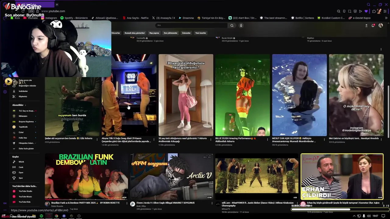
Task: Play the Billie Eilish Amazing Performance short
Action: coord(243,95)
